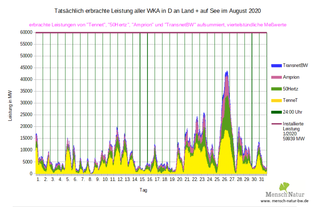Viewport: 327px width, 207px height.
Task: Click the Installierte Leistung legend line marker
Action: coord(276,124)
